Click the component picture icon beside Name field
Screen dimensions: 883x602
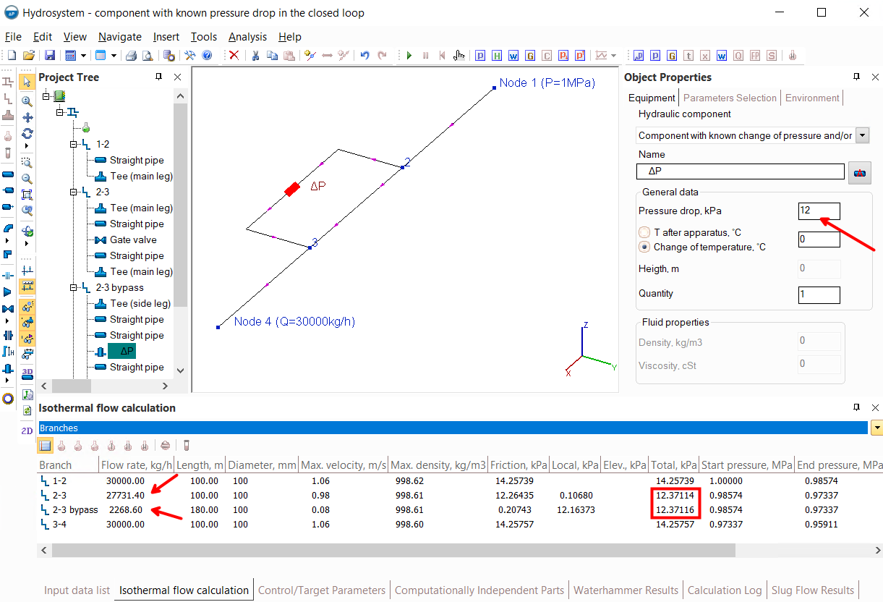pyautogui.click(x=860, y=172)
